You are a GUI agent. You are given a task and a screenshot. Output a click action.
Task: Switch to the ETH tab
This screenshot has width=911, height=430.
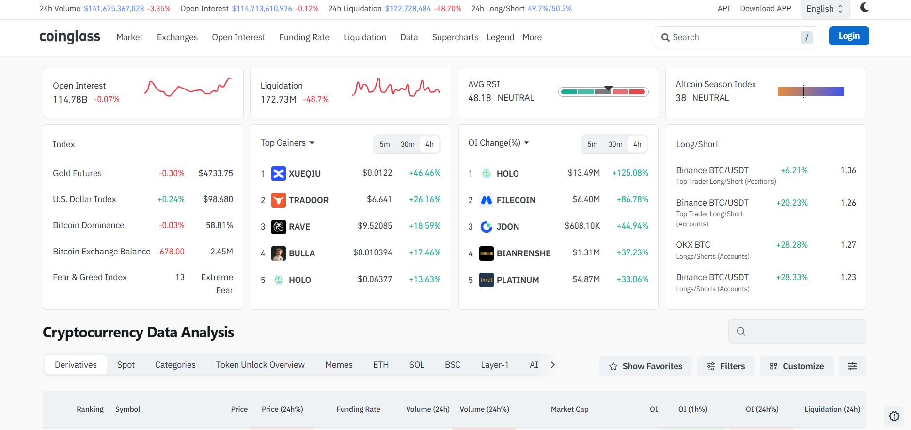click(381, 365)
